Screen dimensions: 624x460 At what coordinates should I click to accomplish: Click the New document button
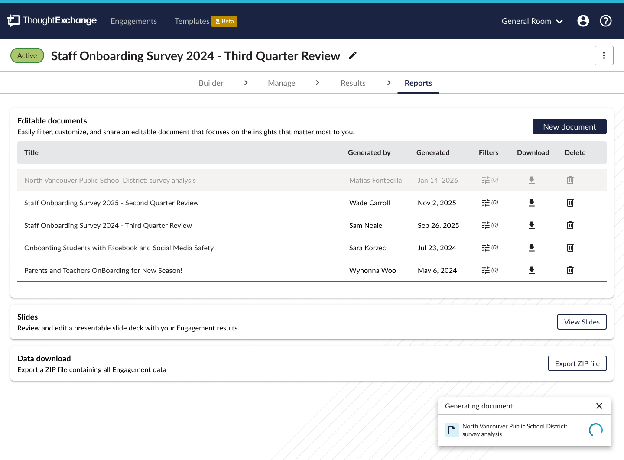569,127
